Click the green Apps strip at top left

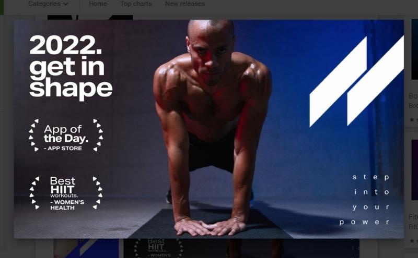point(2,7)
